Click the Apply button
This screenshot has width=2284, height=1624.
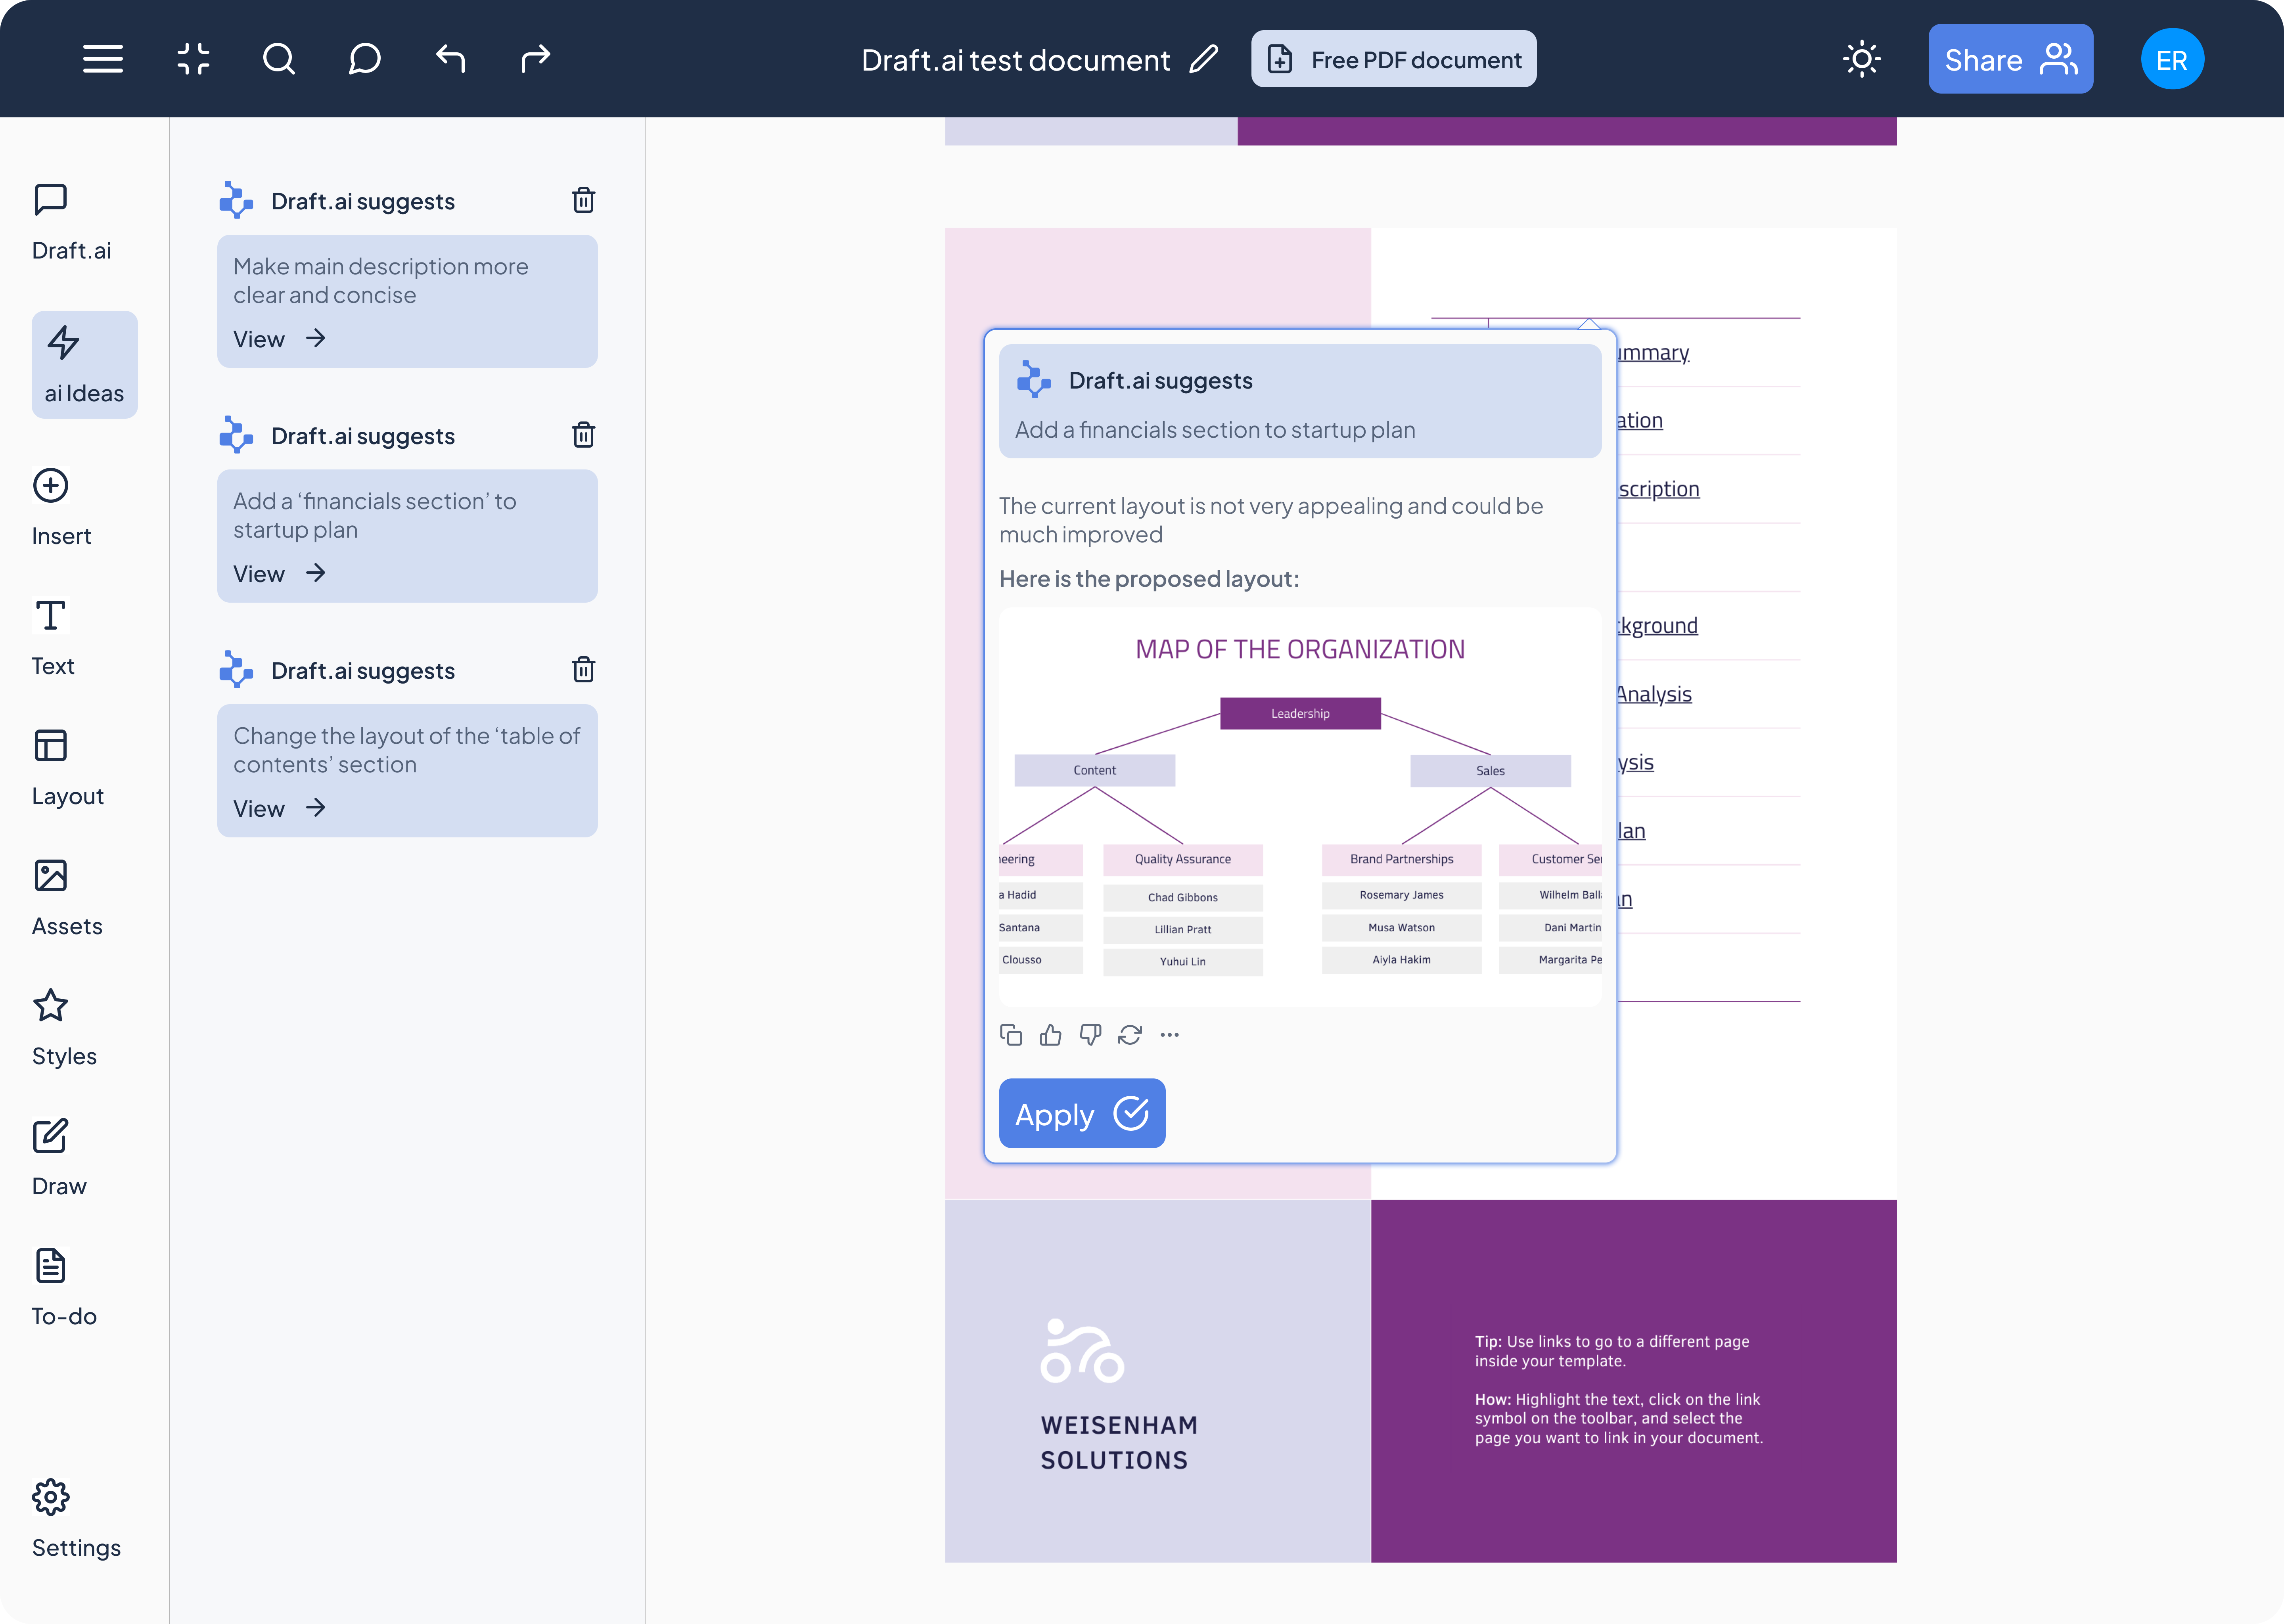[1082, 1113]
